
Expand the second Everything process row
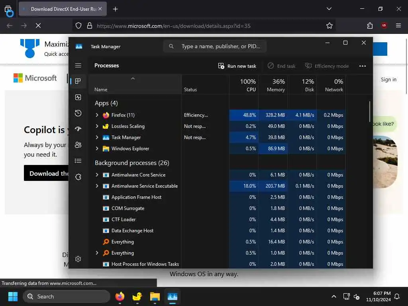97,253
